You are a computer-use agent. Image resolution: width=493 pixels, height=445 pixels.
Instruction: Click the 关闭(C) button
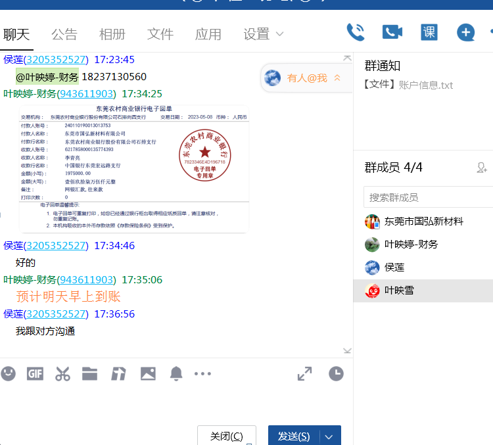click(226, 436)
